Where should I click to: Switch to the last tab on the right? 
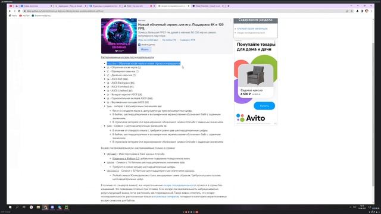(208, 6)
